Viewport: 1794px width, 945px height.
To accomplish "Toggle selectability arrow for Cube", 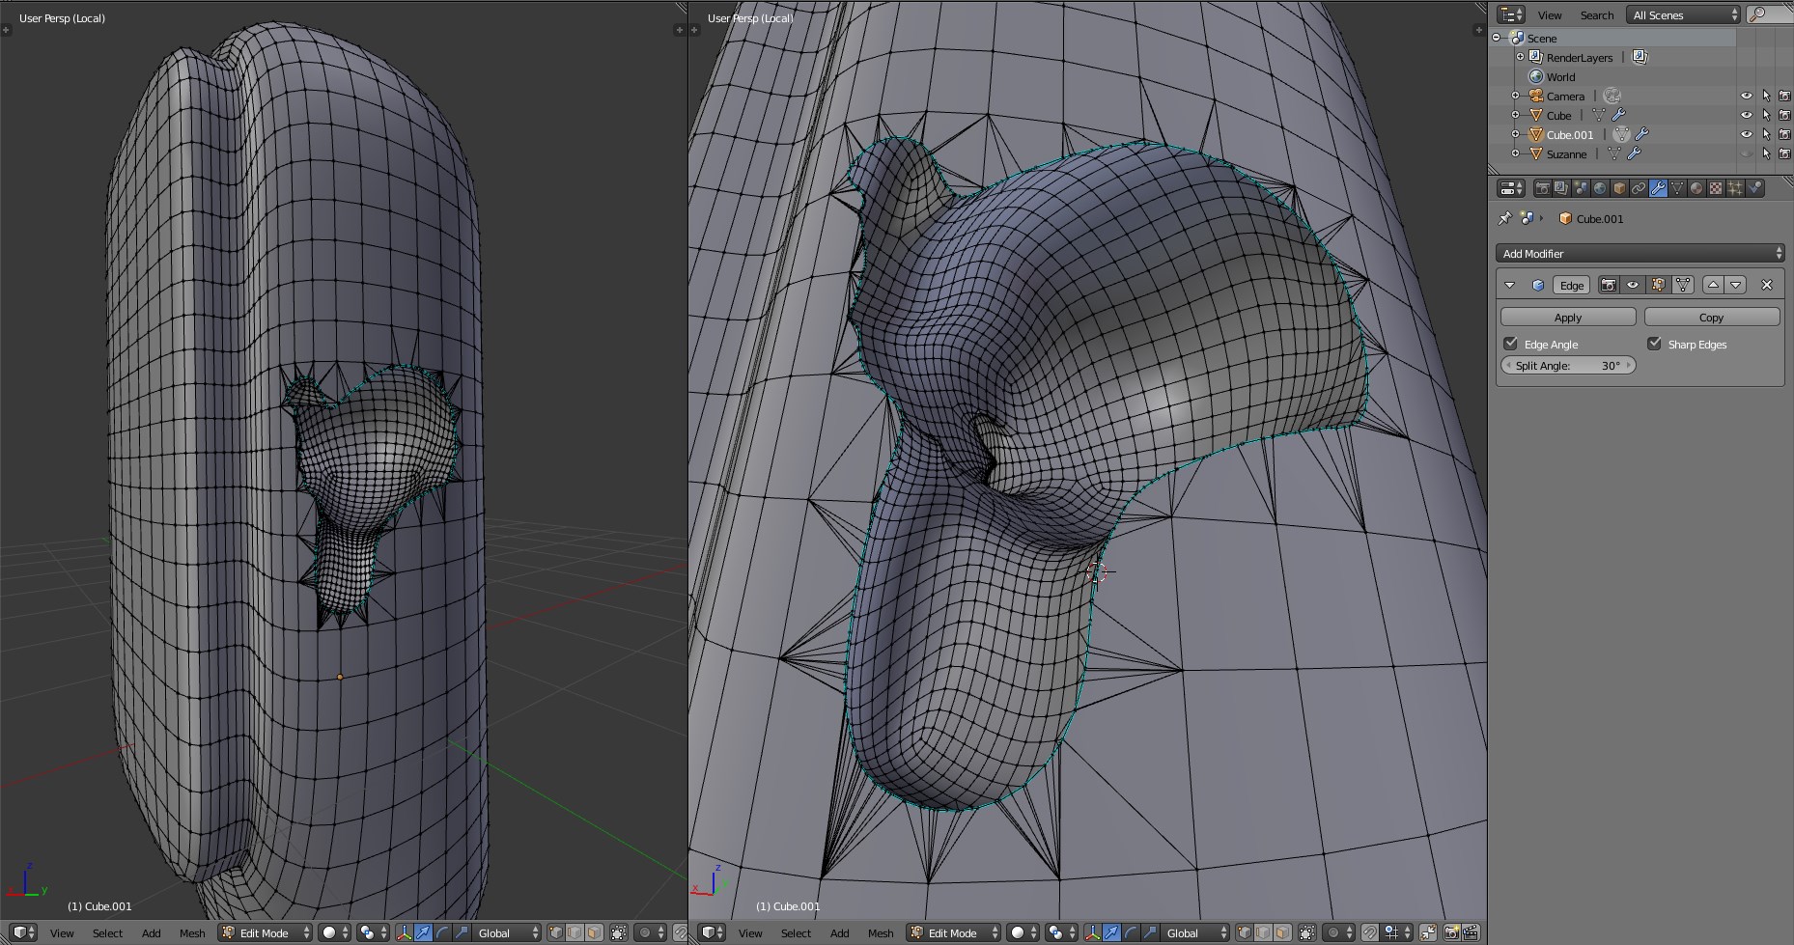I will tap(1766, 115).
